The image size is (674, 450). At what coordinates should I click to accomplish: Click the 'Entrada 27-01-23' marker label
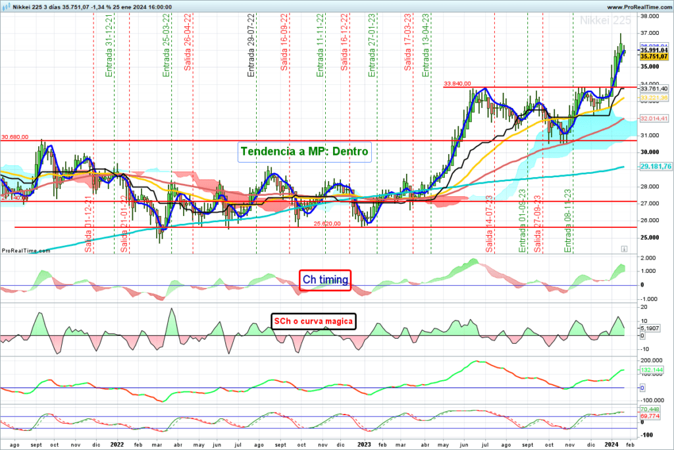click(x=372, y=45)
